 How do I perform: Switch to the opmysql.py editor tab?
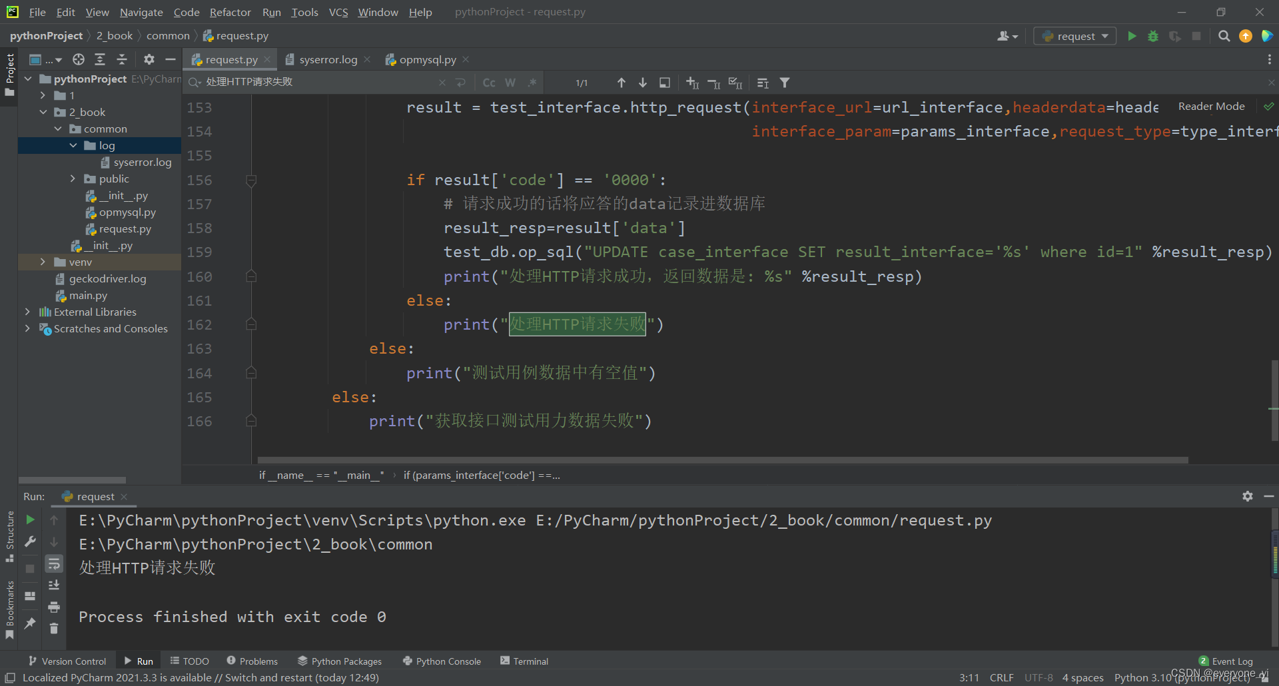point(427,59)
